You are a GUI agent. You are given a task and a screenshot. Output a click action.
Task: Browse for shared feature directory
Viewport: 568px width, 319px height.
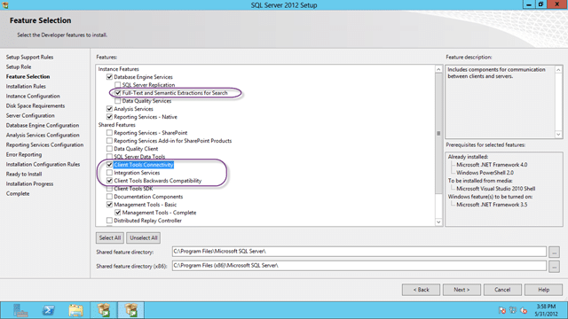(554, 252)
